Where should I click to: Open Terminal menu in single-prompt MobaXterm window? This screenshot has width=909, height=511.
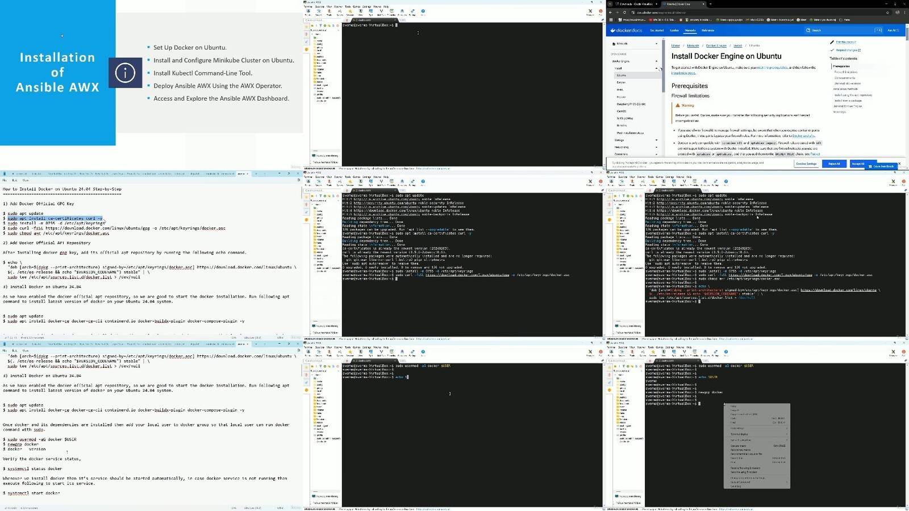[308, 7]
